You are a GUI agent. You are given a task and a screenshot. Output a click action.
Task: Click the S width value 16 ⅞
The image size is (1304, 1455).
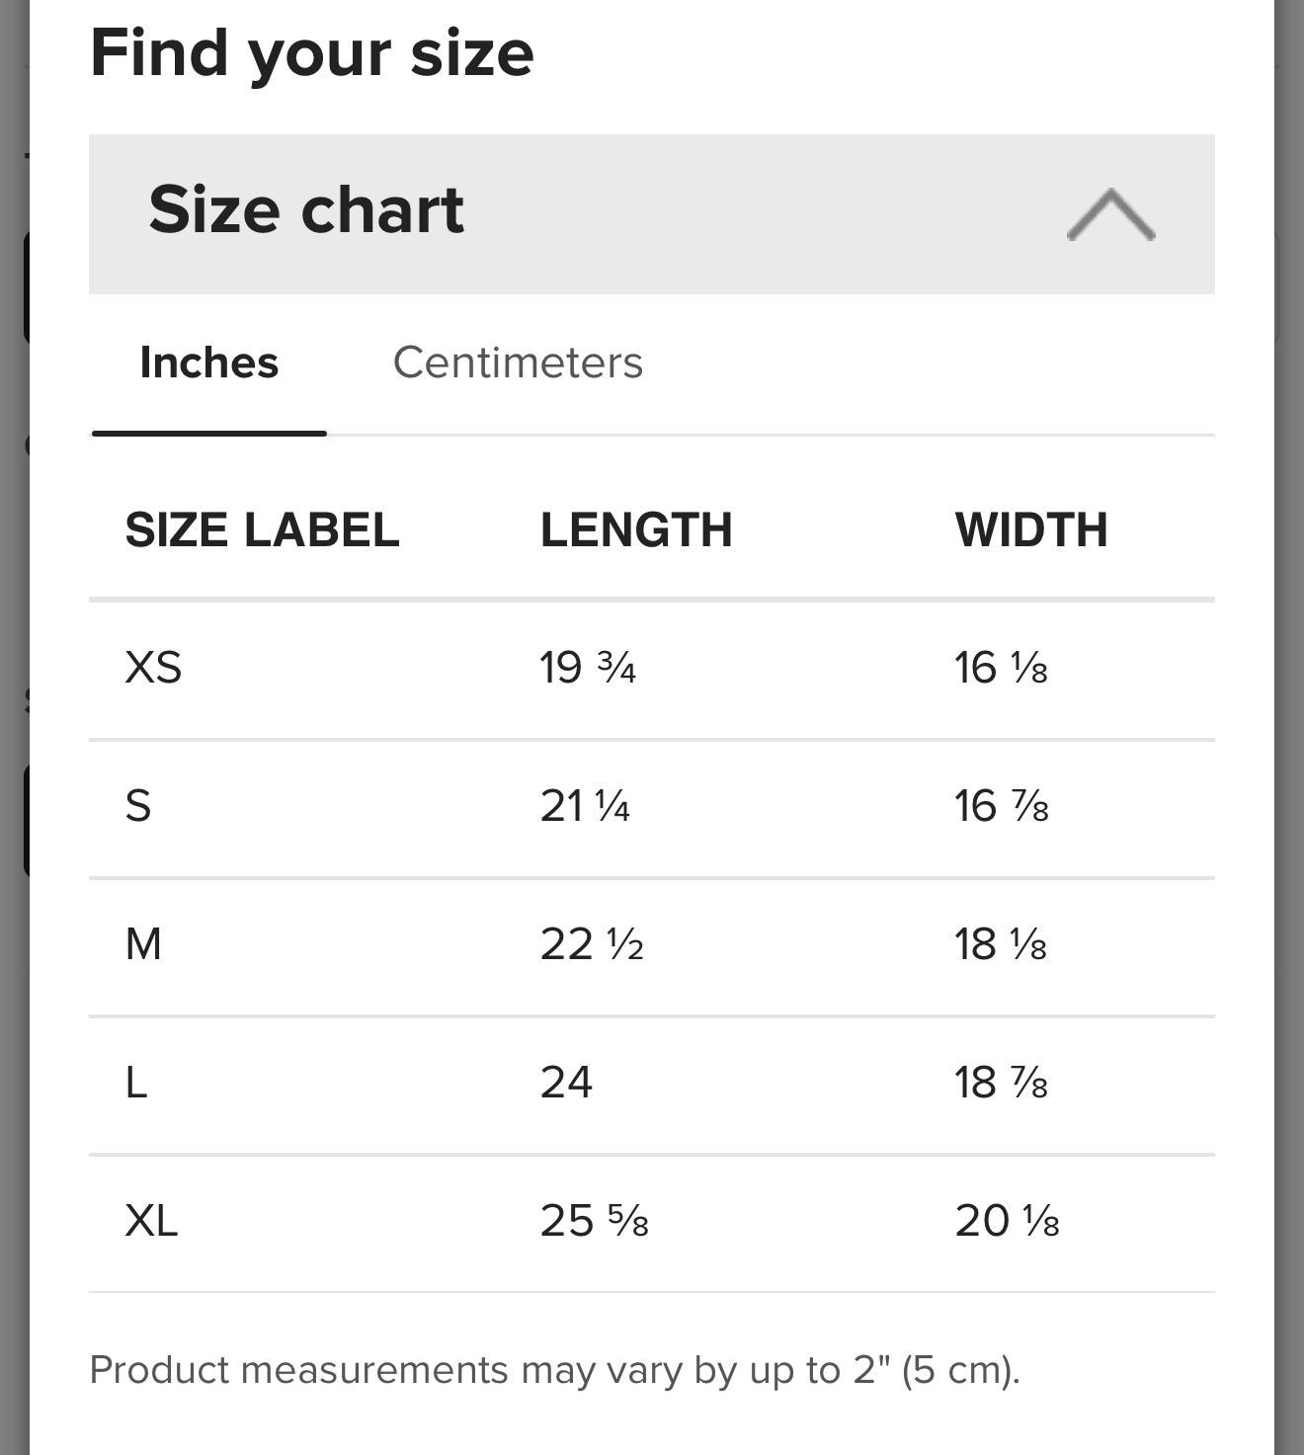coord(1002,806)
